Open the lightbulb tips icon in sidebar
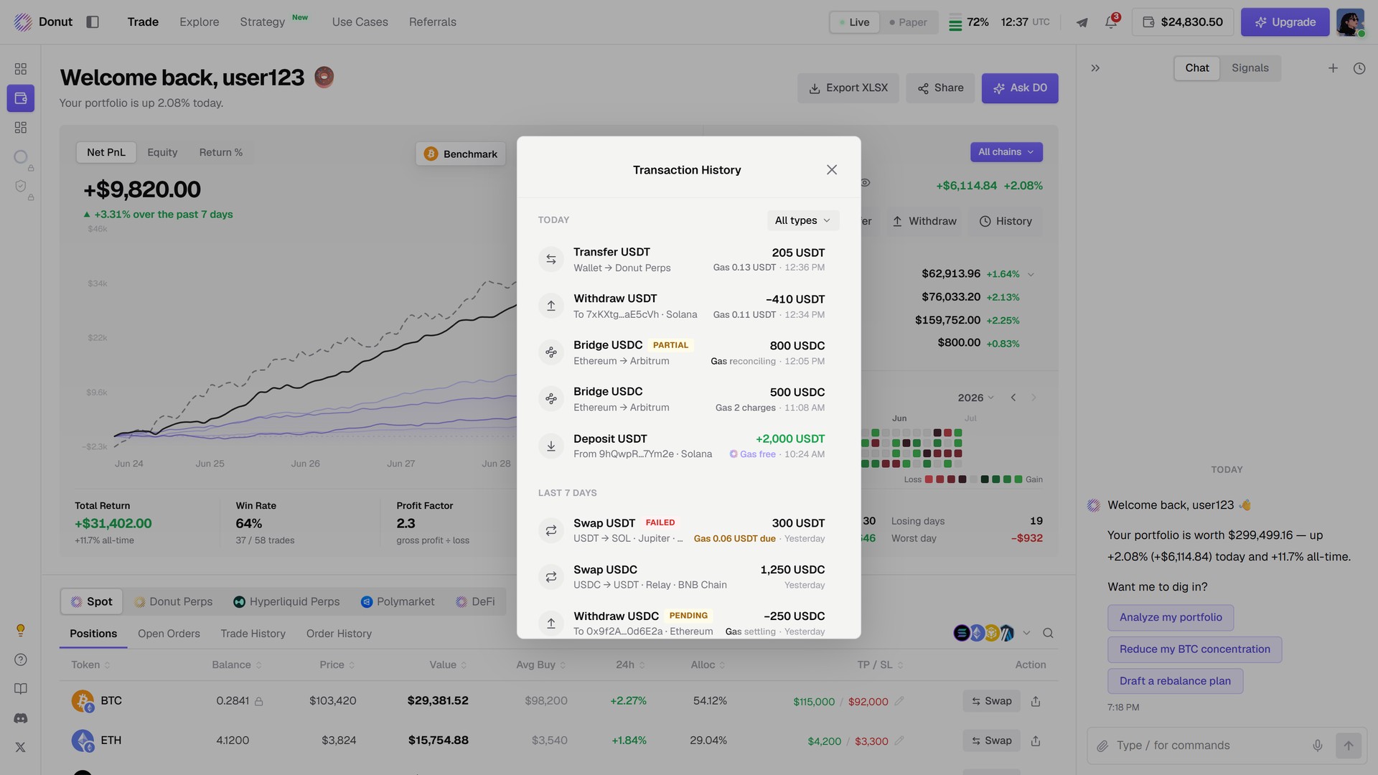The width and height of the screenshot is (1378, 775). [21, 630]
